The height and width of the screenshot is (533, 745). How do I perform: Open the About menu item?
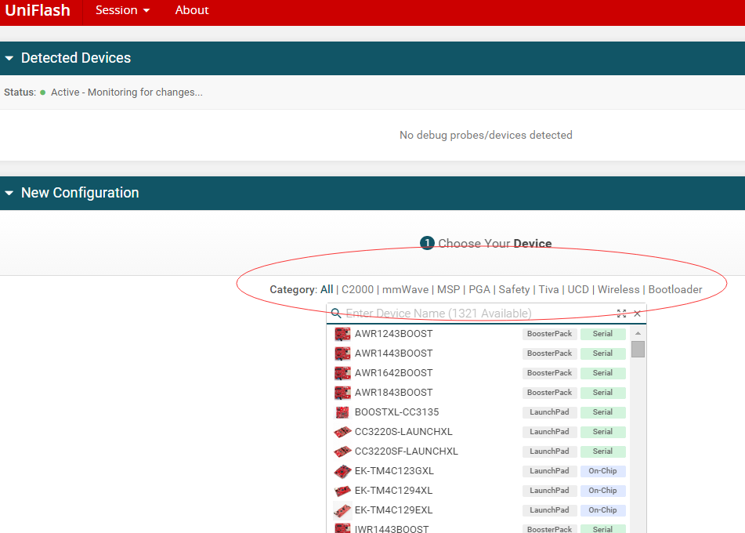click(x=192, y=10)
